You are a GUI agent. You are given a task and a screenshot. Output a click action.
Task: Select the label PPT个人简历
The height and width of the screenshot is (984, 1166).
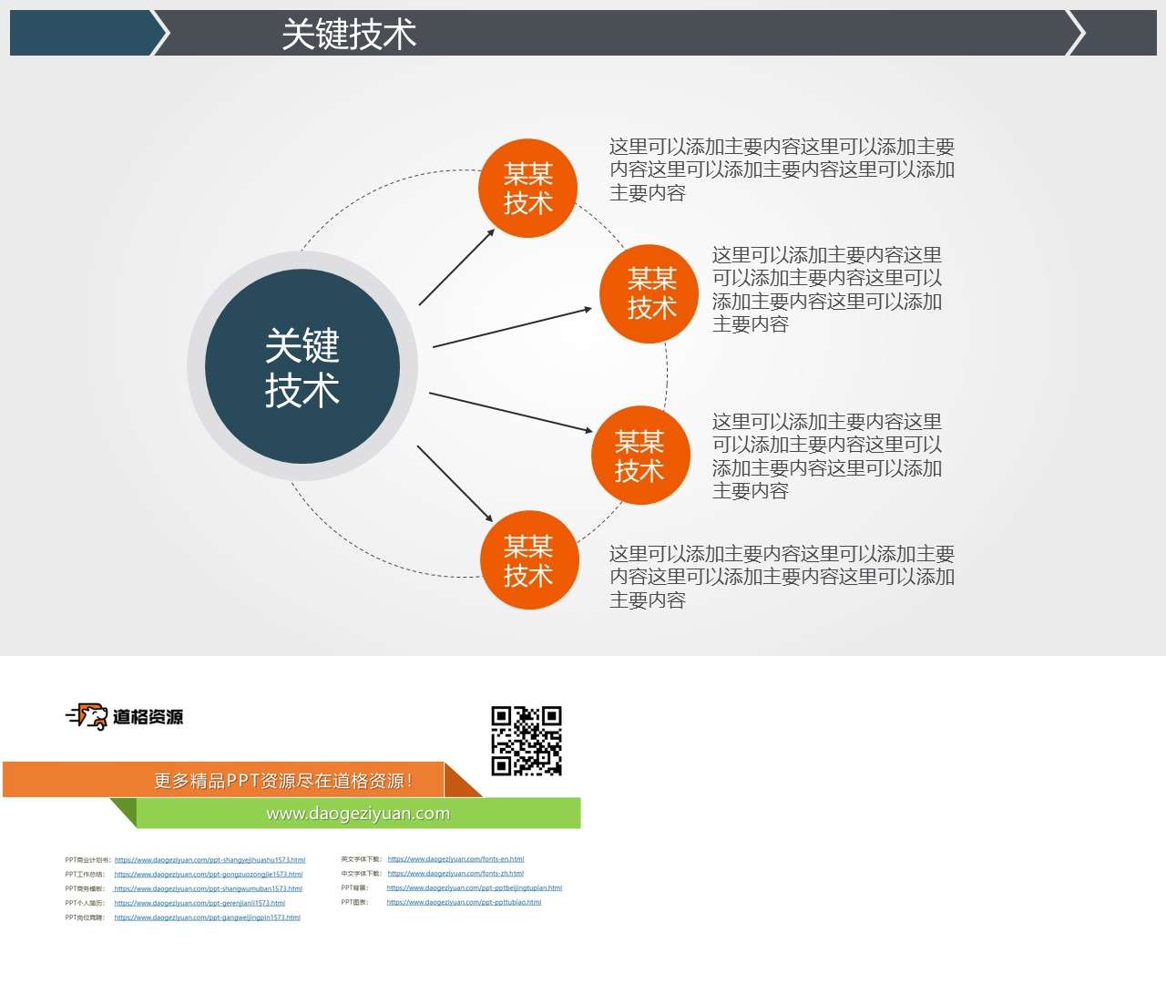pos(85,903)
